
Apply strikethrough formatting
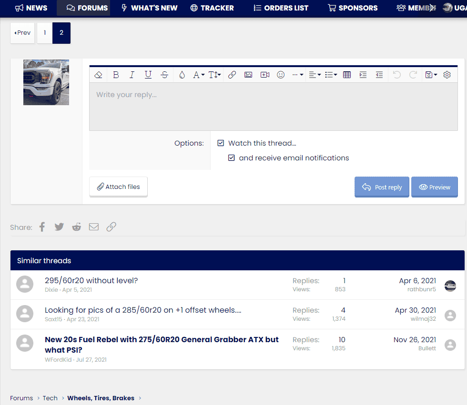[164, 75]
